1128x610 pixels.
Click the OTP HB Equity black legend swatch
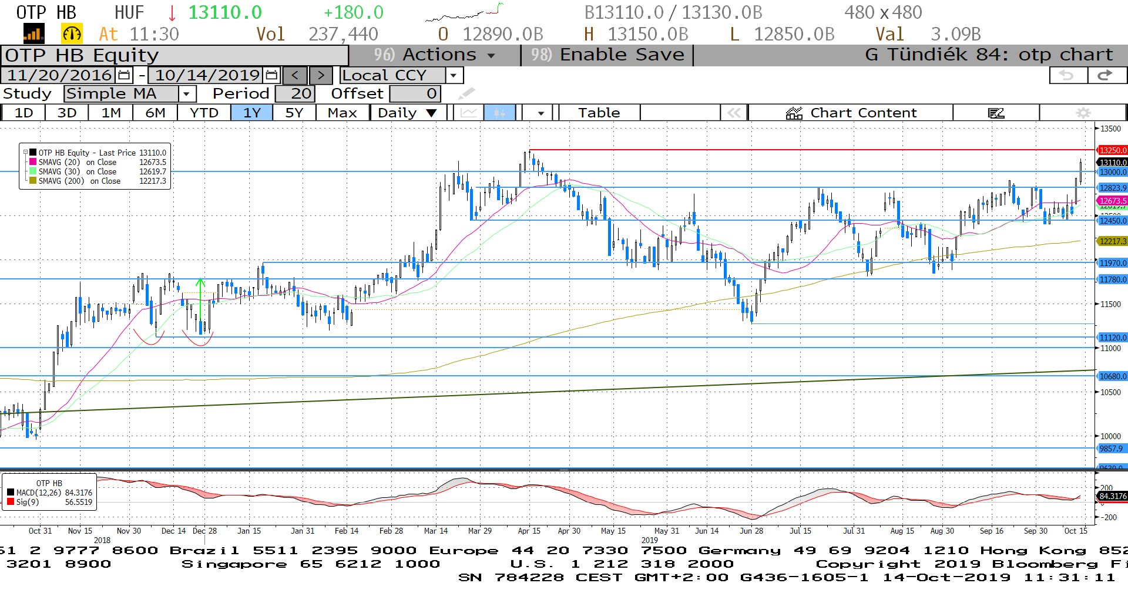(33, 153)
